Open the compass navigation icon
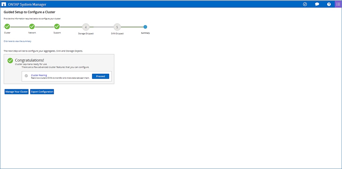This screenshot has height=169, width=342. [305, 4]
